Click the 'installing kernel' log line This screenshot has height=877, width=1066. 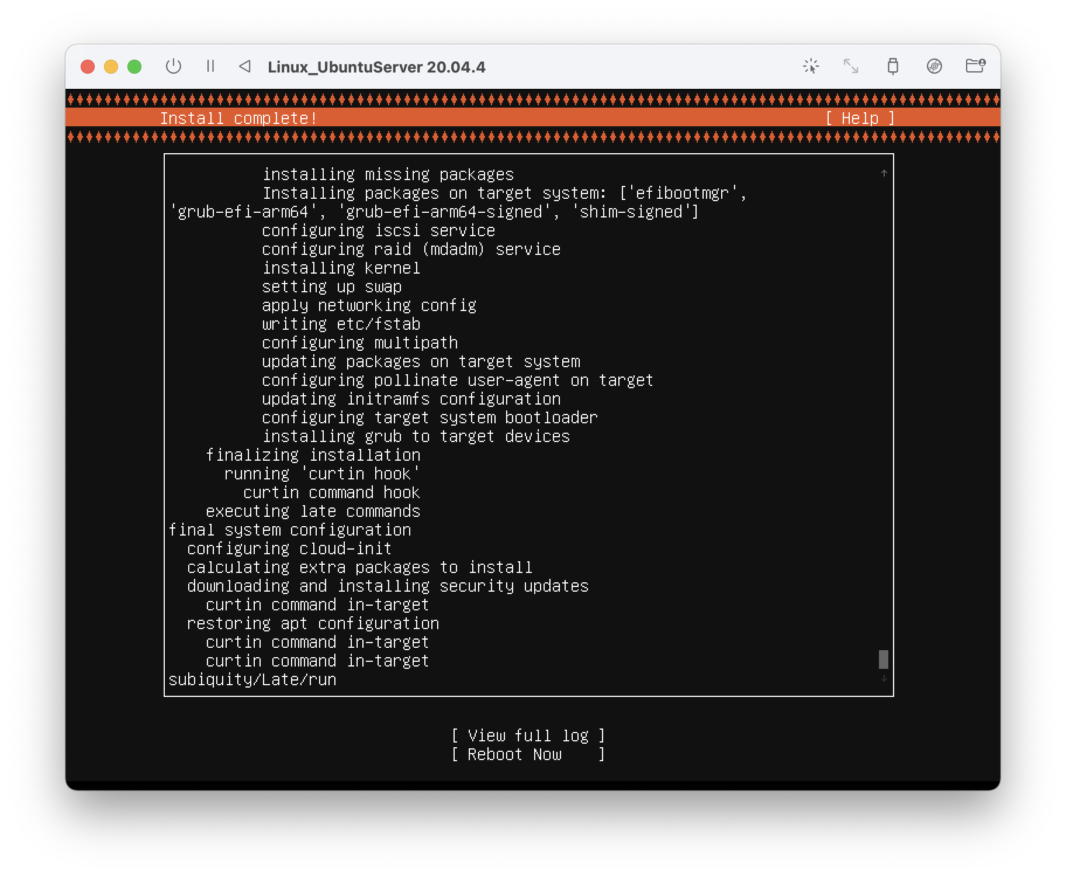[341, 268]
